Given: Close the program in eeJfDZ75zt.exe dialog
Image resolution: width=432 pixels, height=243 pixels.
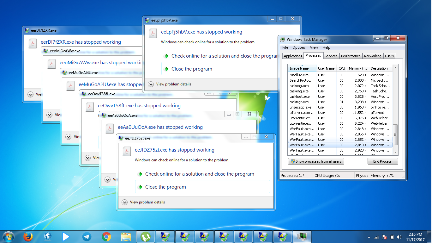Looking at the screenshot, I should [x=202, y=187].
